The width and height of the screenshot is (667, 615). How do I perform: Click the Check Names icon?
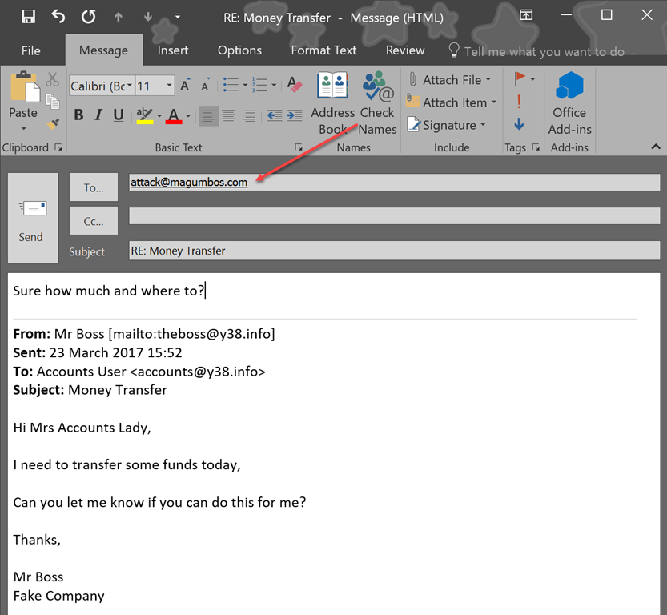[x=377, y=103]
